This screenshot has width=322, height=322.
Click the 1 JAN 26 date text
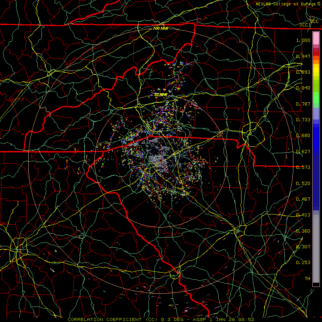tap(223, 319)
